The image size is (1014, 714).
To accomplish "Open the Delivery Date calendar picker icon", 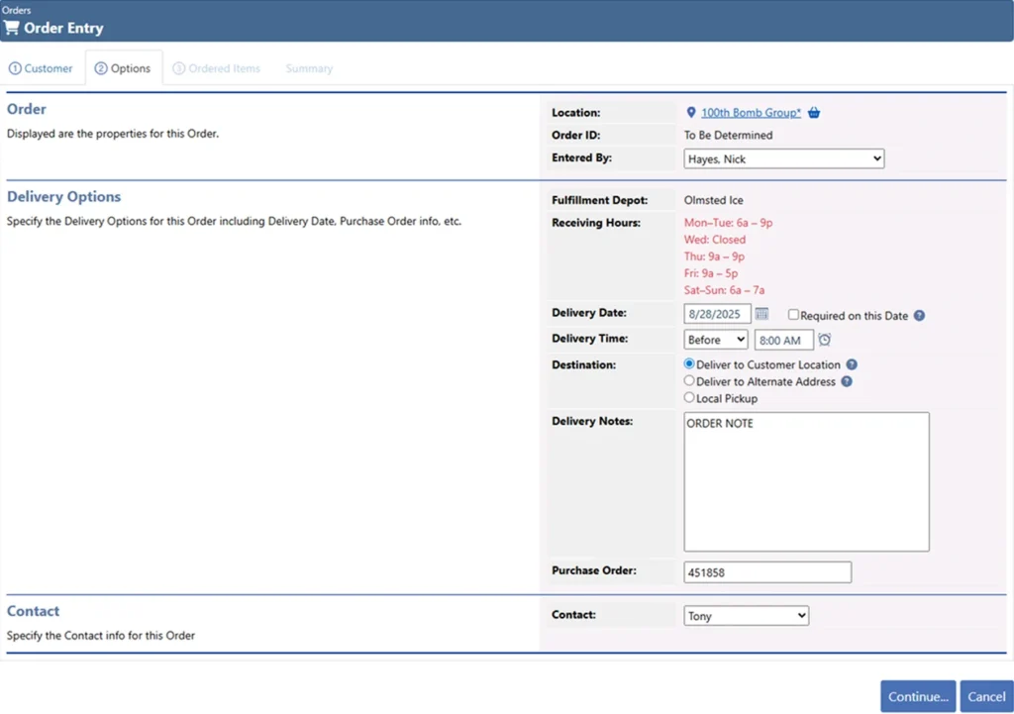I will pyautogui.click(x=762, y=315).
